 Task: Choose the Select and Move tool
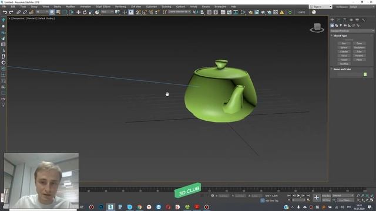(78, 12)
